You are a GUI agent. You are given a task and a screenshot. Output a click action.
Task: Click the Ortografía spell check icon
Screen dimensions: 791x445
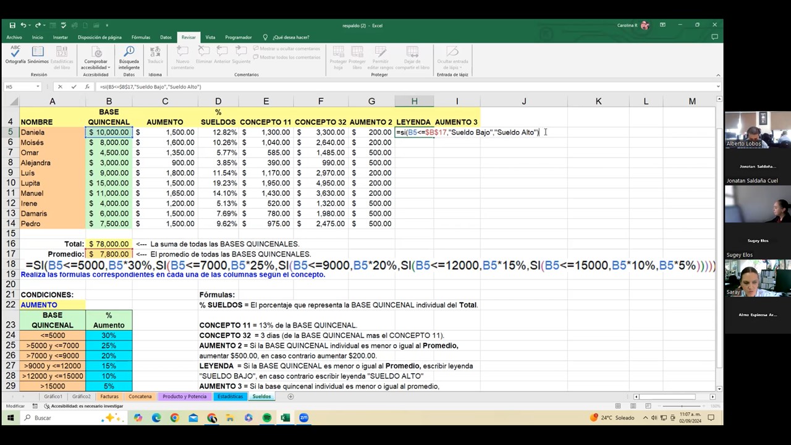click(x=15, y=54)
